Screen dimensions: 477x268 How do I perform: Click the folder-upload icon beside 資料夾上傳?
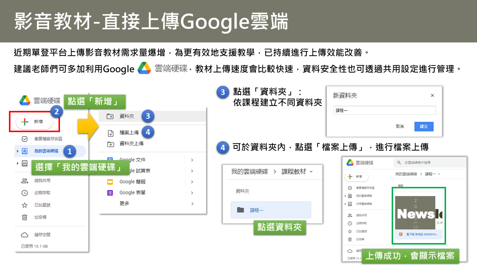pyautogui.click(x=110, y=144)
